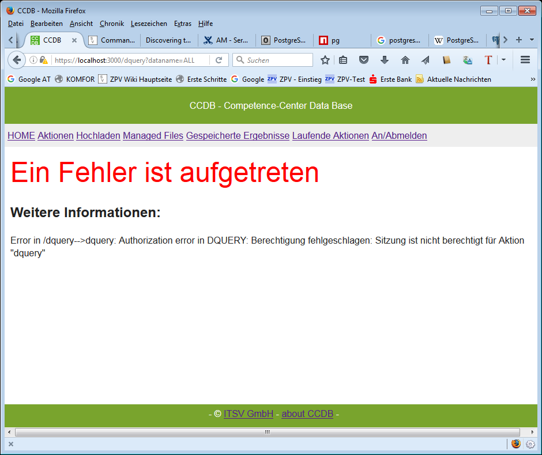The height and width of the screenshot is (455, 542).
Task: Open the downloads arrow icon
Action: tap(385, 60)
